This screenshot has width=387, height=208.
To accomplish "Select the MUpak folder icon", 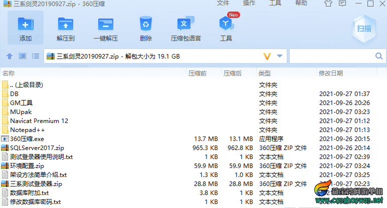I will [5, 112].
